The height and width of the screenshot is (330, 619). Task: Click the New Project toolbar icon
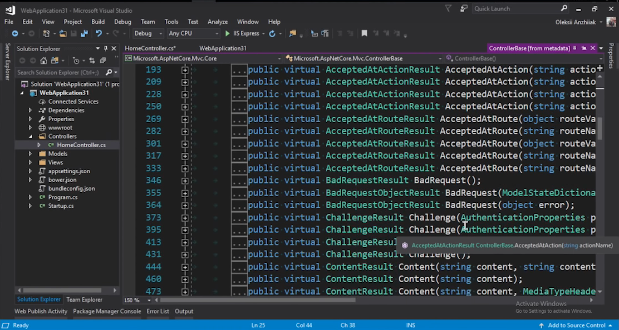pos(46,34)
